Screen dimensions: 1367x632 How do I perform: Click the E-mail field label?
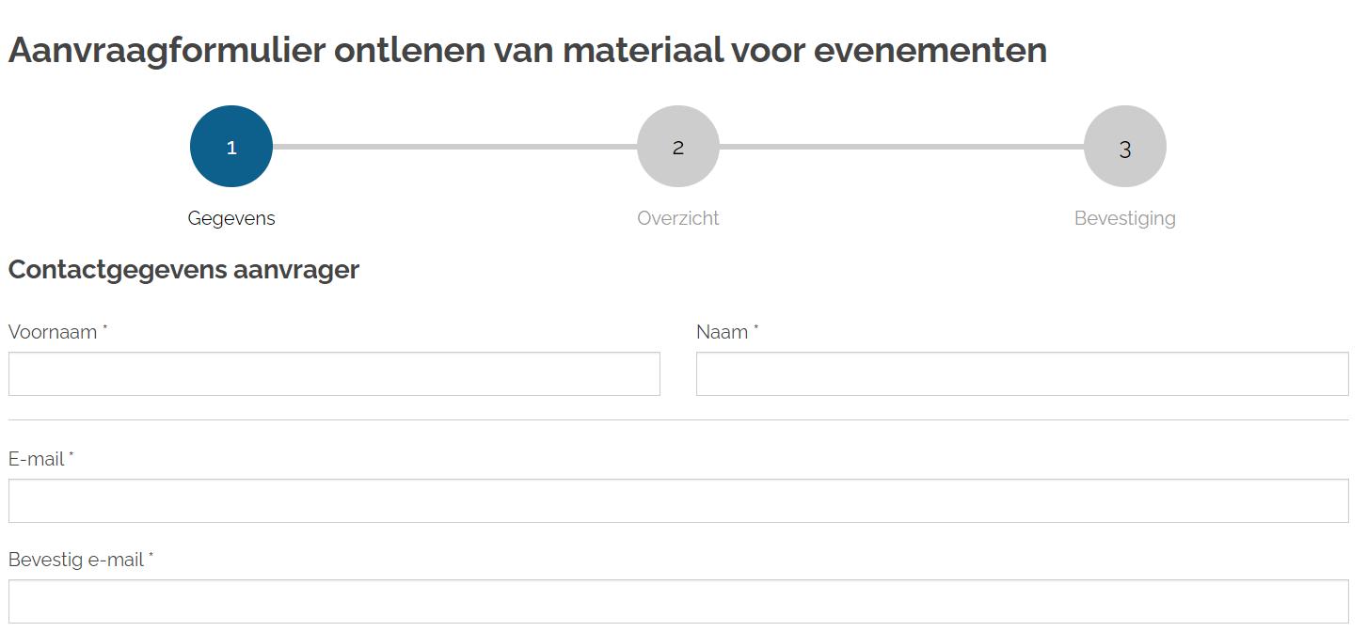click(37, 459)
